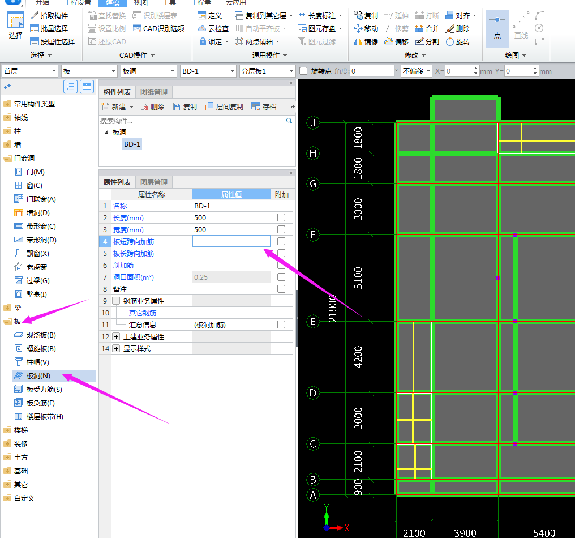Screen dimensions: 575x538
Task: Click the 其它钢筋 property link
Action: (x=142, y=313)
